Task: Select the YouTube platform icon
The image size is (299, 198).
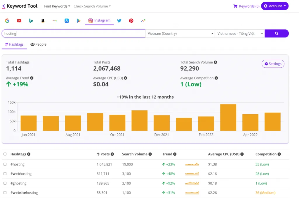Action: pyautogui.click(x=19, y=20)
